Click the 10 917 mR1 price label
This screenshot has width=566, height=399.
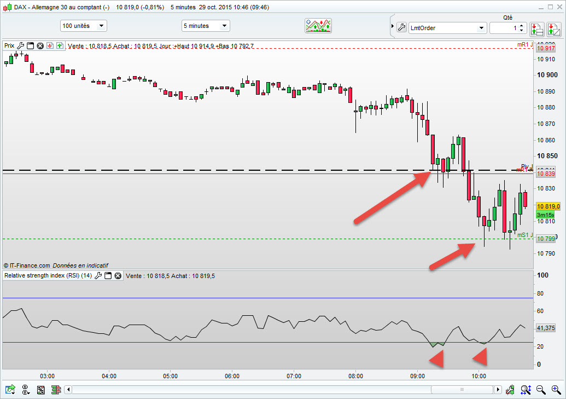coord(545,48)
